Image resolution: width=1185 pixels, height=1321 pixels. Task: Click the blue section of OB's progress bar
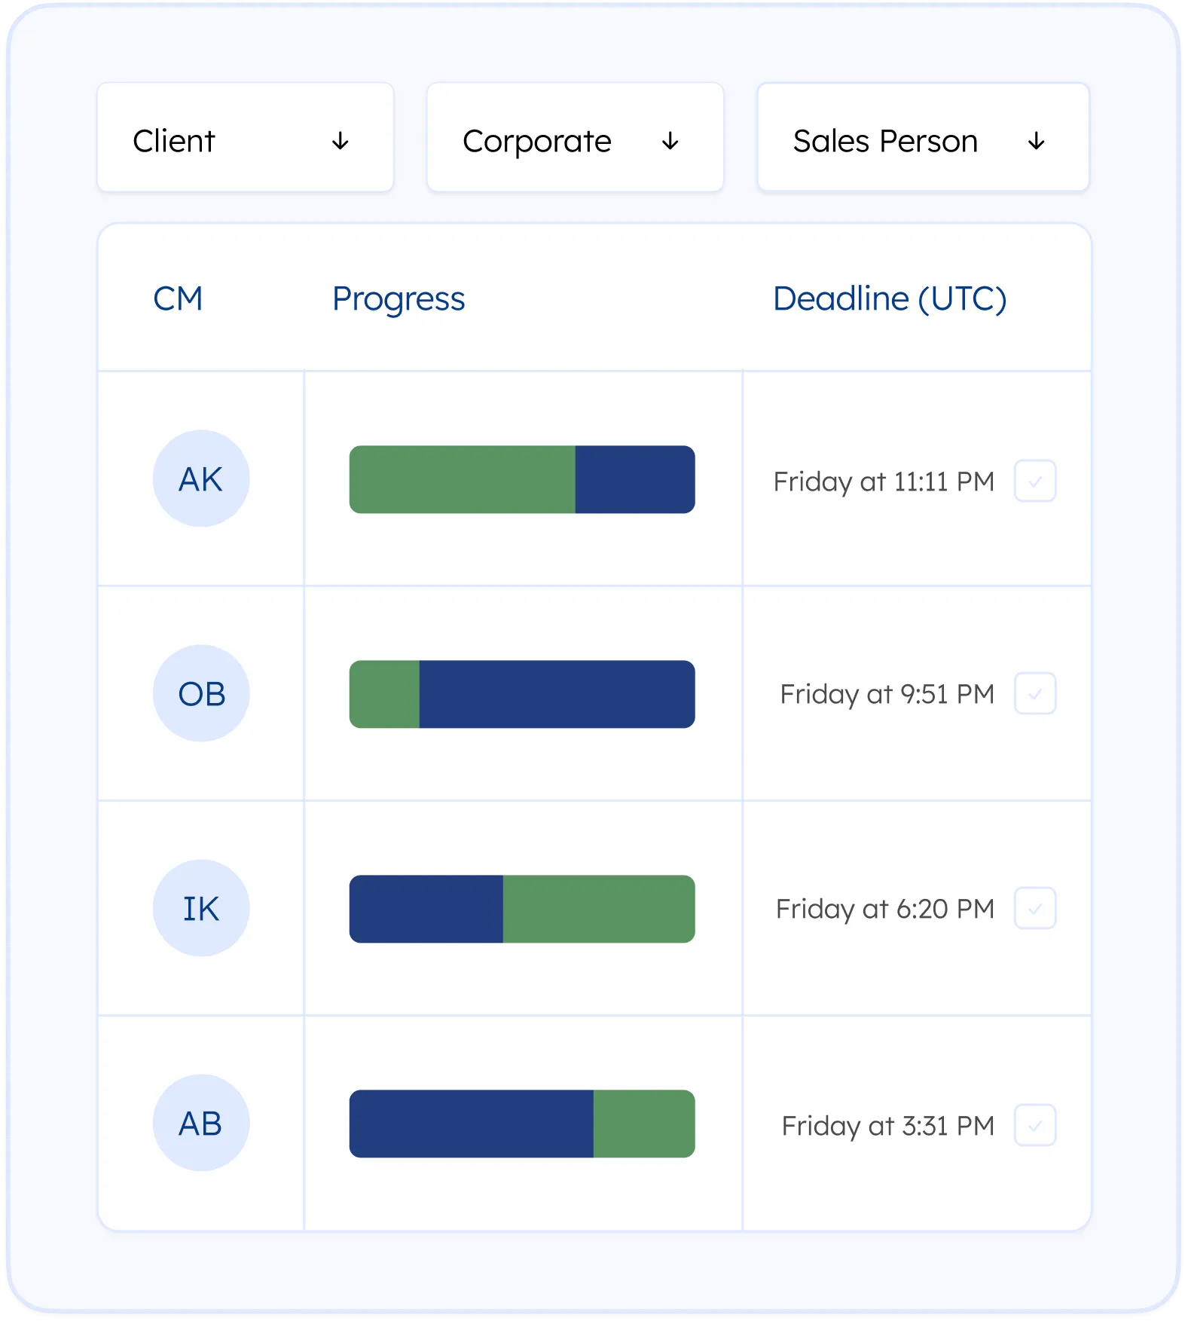557,695
